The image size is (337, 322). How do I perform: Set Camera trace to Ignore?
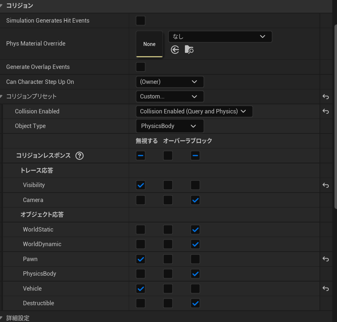[140, 200]
